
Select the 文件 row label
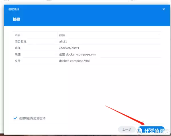(x=18, y=61)
